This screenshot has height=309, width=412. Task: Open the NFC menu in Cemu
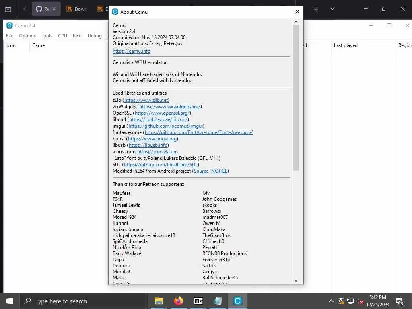(77, 36)
